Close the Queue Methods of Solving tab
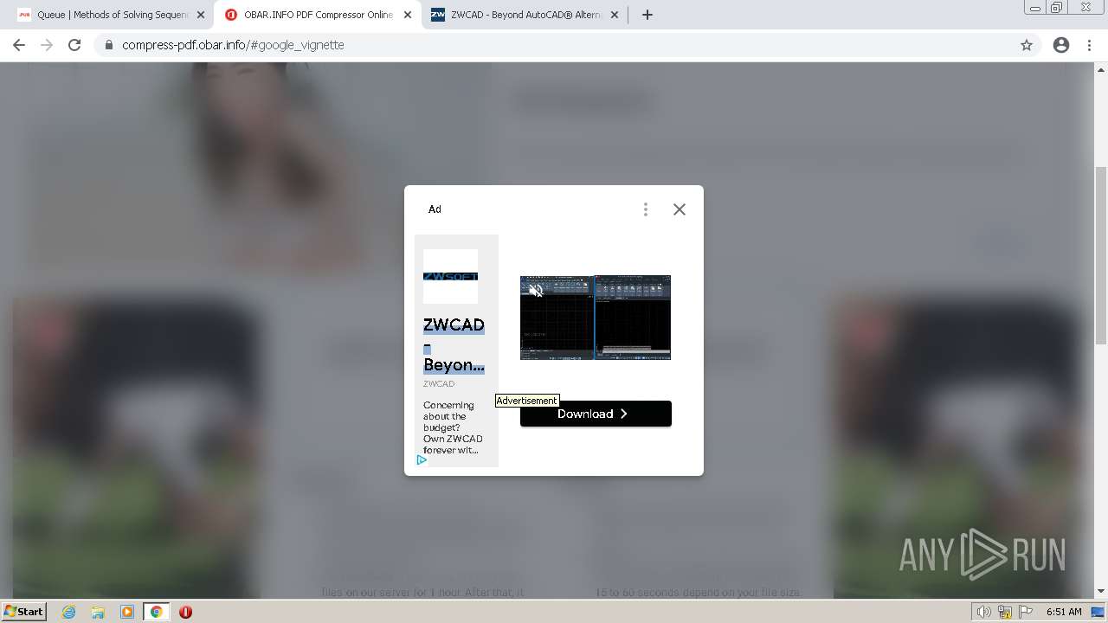The height and width of the screenshot is (623, 1108). coord(201,15)
